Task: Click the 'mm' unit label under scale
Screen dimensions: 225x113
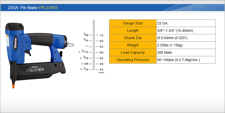Action: point(101,73)
